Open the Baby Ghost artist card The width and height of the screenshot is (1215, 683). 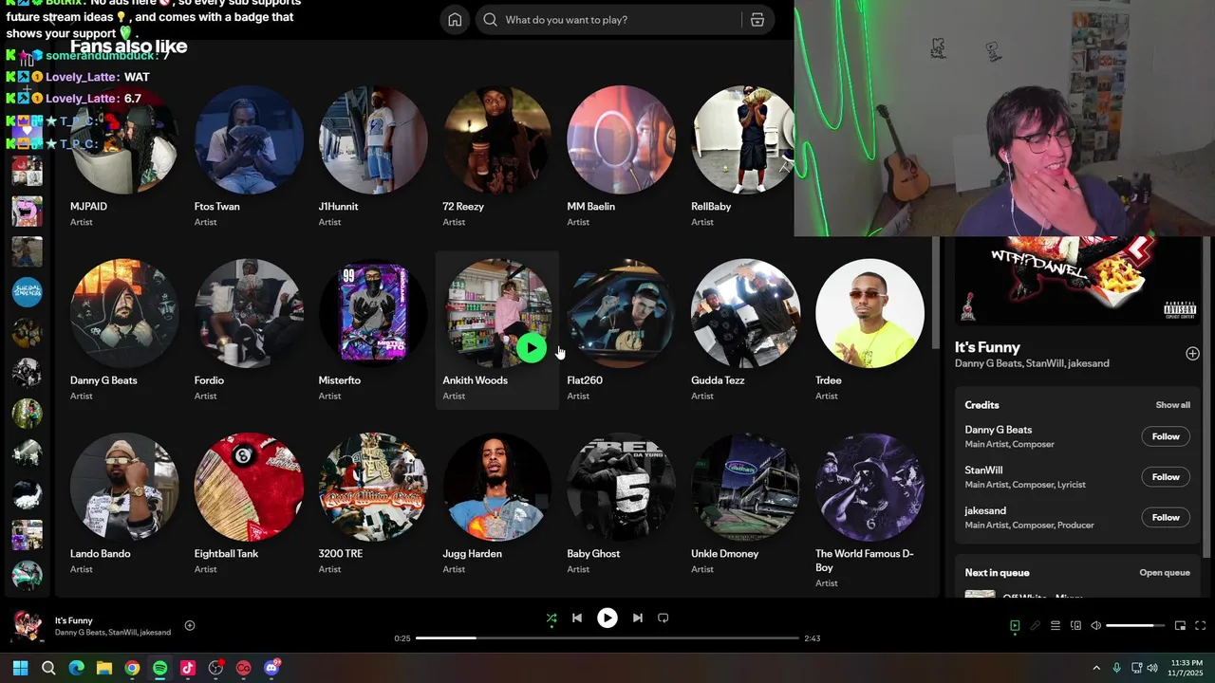click(x=622, y=504)
